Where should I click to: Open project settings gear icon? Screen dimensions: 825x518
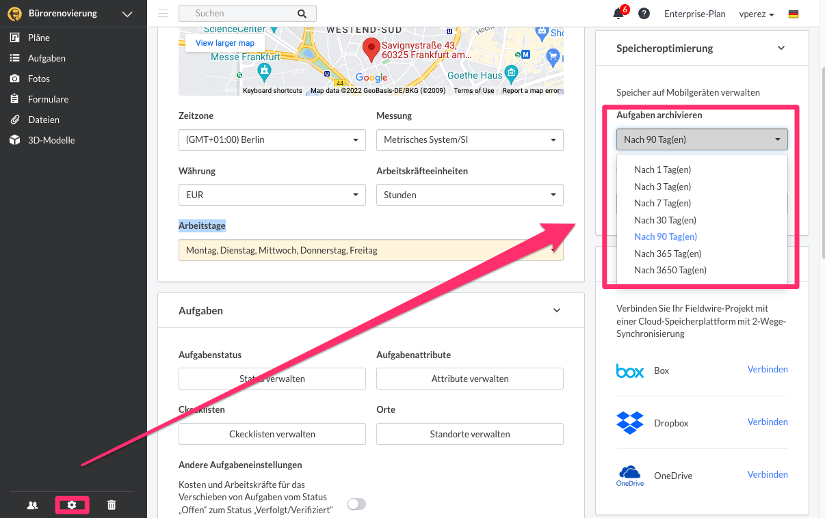click(x=72, y=505)
